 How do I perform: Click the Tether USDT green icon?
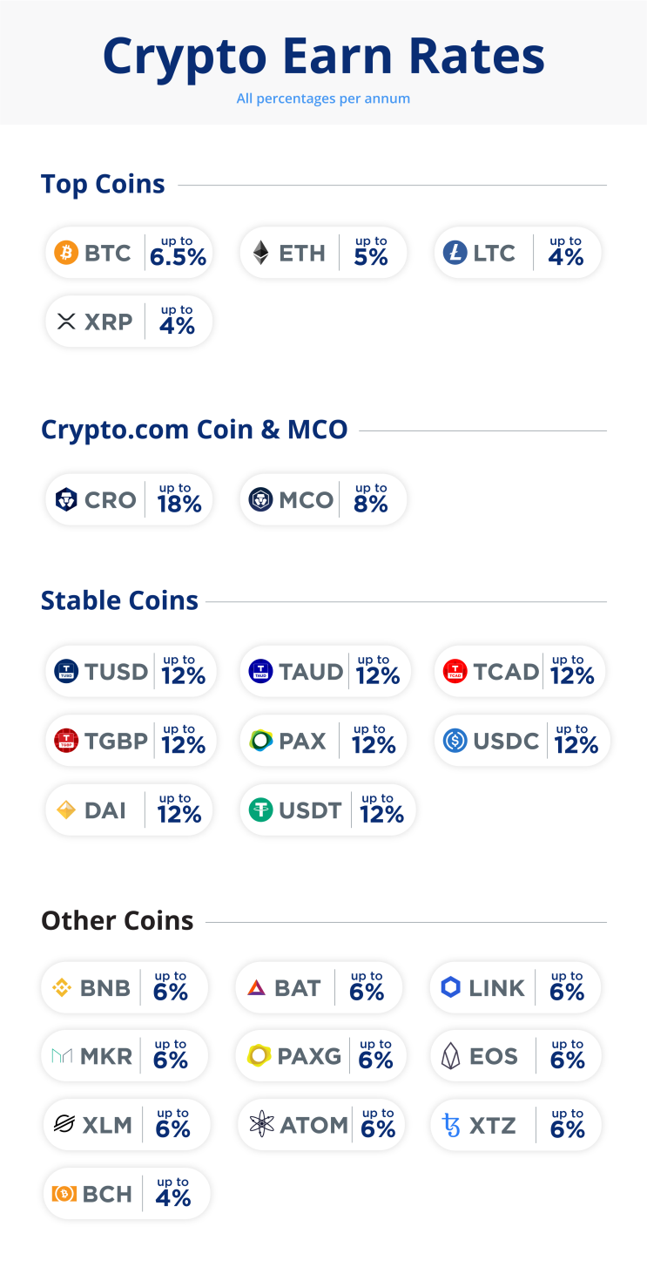tap(260, 810)
